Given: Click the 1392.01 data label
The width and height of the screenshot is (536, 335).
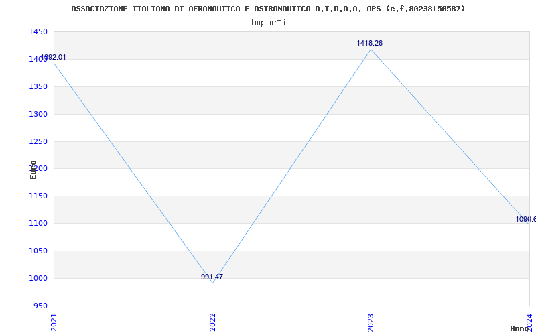Looking at the screenshot, I should (x=54, y=58).
